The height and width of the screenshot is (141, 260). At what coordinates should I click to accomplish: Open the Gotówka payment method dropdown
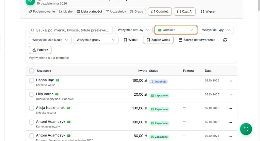point(176,30)
